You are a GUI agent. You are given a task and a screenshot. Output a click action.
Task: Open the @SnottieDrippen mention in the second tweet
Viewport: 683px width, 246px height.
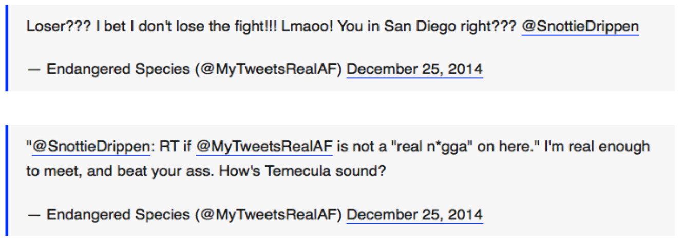(90, 147)
